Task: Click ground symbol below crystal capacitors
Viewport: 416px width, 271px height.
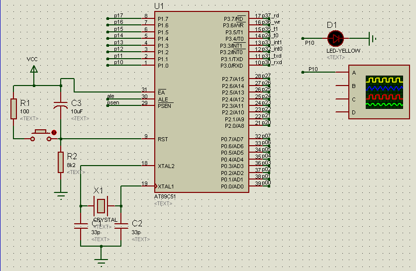Action: (x=101, y=263)
